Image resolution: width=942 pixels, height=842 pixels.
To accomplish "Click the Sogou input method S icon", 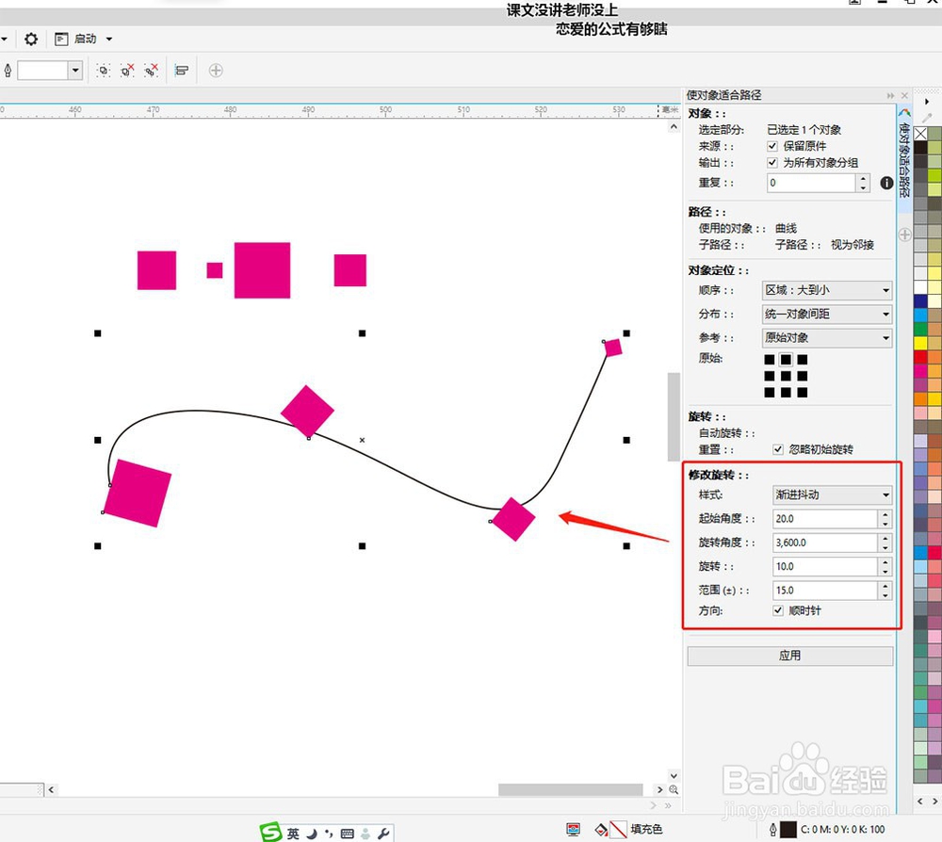I will click(271, 833).
